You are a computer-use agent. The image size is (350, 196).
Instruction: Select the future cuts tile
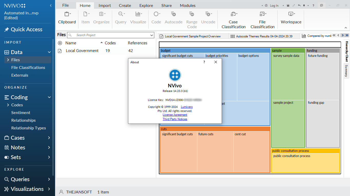click(x=215, y=152)
